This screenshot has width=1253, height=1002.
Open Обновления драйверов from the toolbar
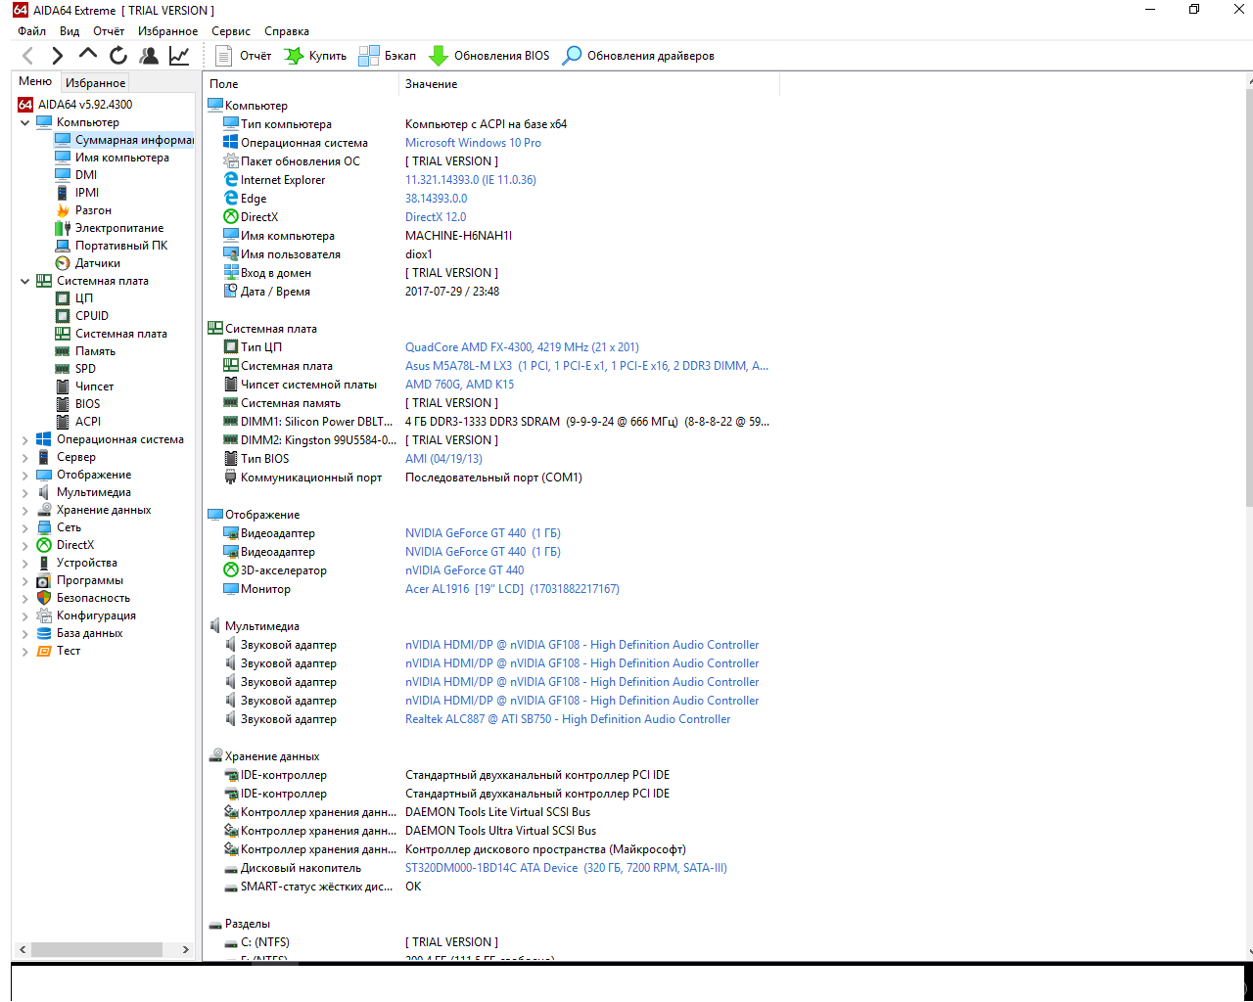coord(638,56)
